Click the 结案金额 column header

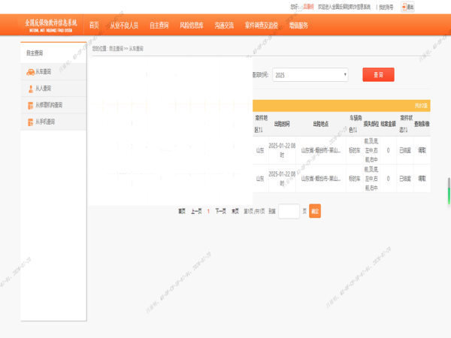coord(388,124)
